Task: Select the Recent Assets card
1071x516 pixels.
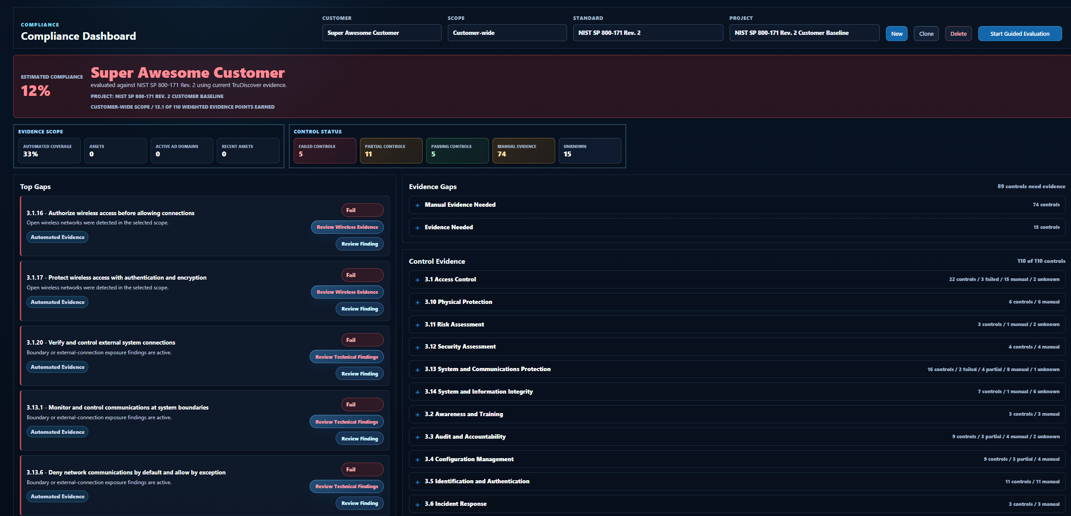Action: pyautogui.click(x=248, y=151)
